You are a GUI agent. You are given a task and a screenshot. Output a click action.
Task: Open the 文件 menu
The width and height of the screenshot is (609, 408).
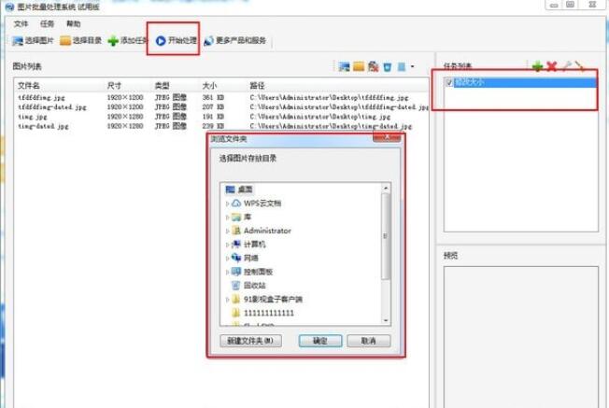coord(21,24)
